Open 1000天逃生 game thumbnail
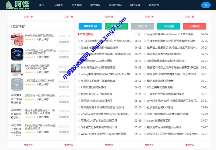 click(x=17, y=54)
